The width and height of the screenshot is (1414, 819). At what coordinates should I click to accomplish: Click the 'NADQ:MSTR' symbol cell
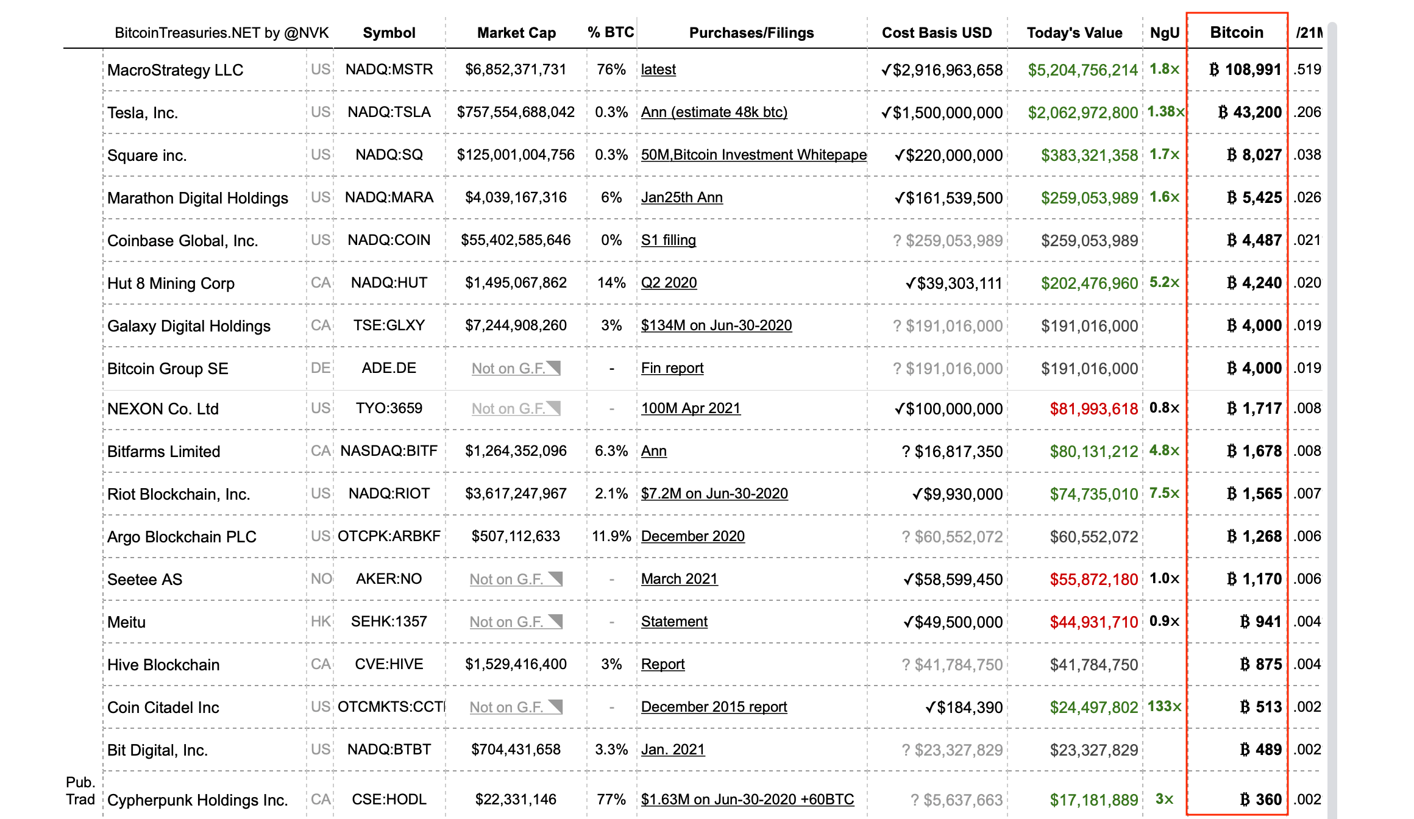tap(389, 69)
